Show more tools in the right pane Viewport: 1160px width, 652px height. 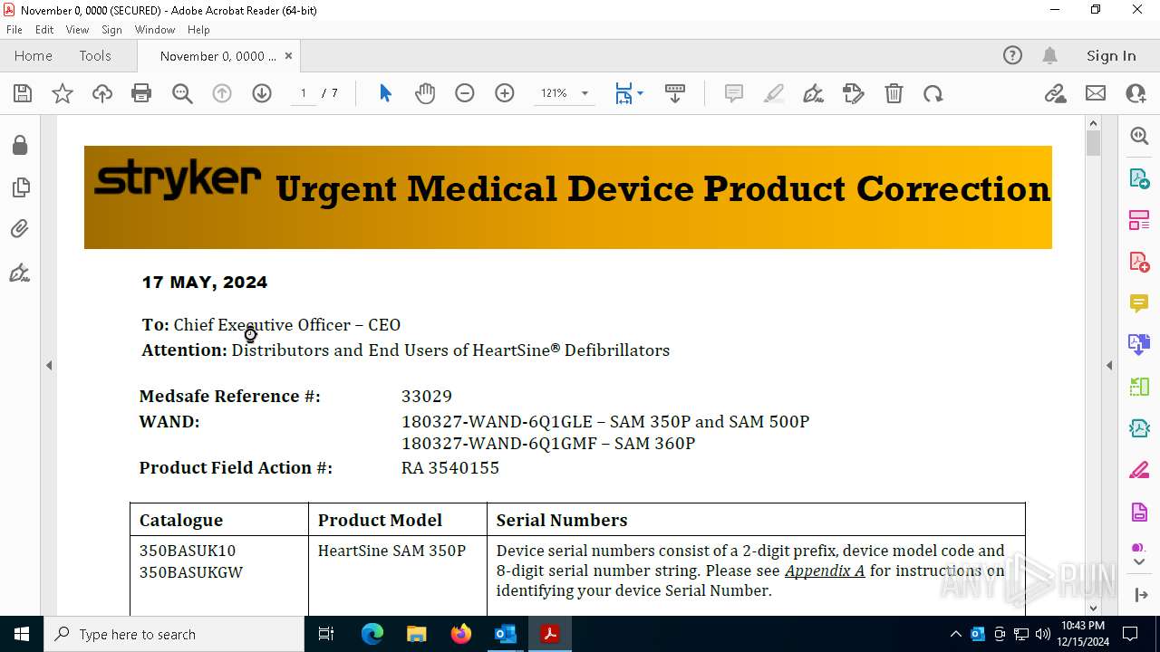1139,562
